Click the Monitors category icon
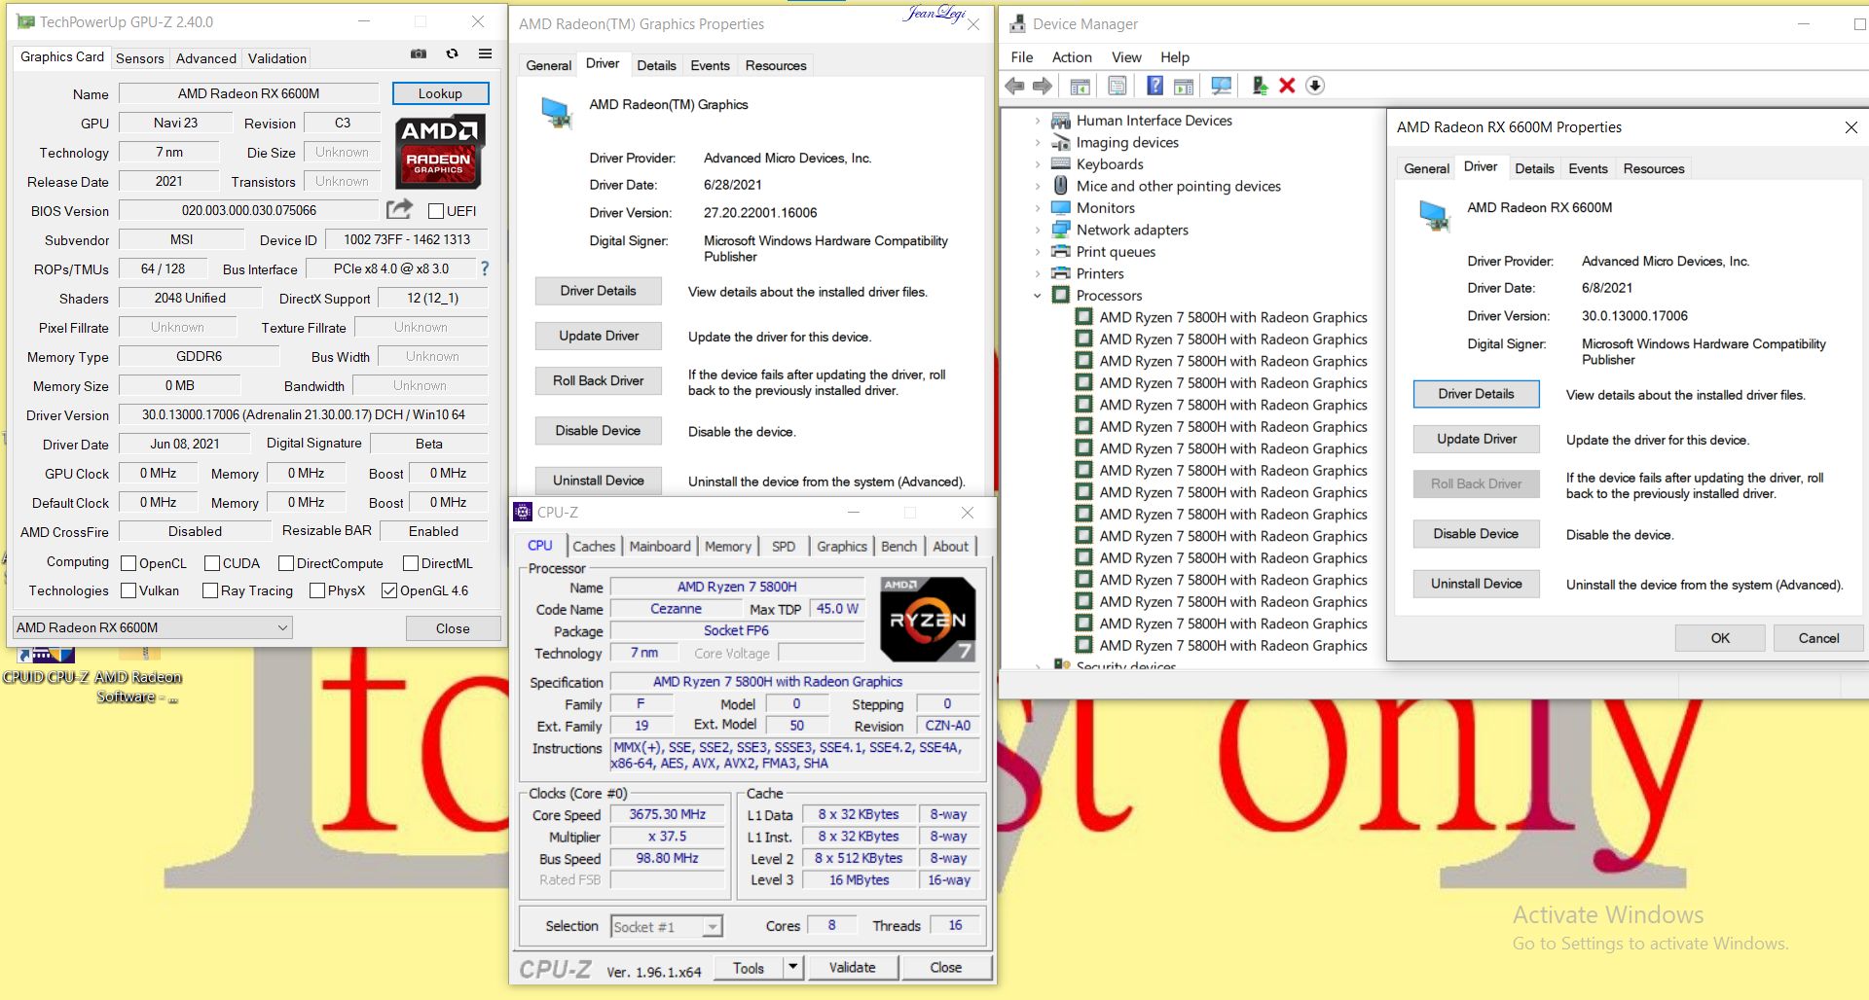Viewport: 1869px width, 1000px height. pyautogui.click(x=1060, y=208)
